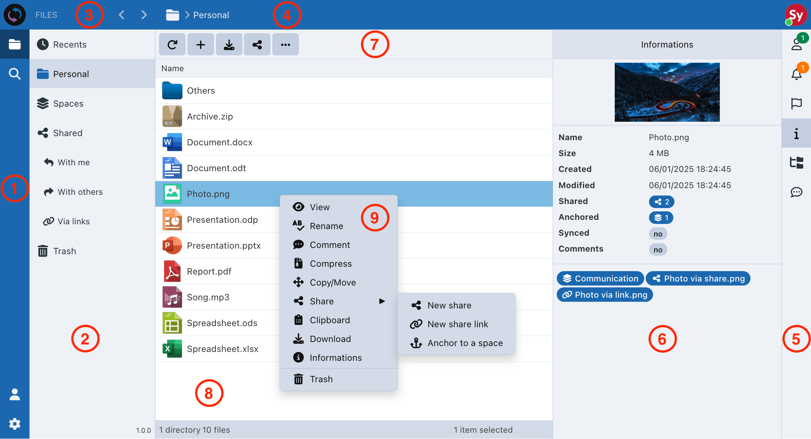Open the search panel
The width and height of the screenshot is (811, 439).
[15, 74]
